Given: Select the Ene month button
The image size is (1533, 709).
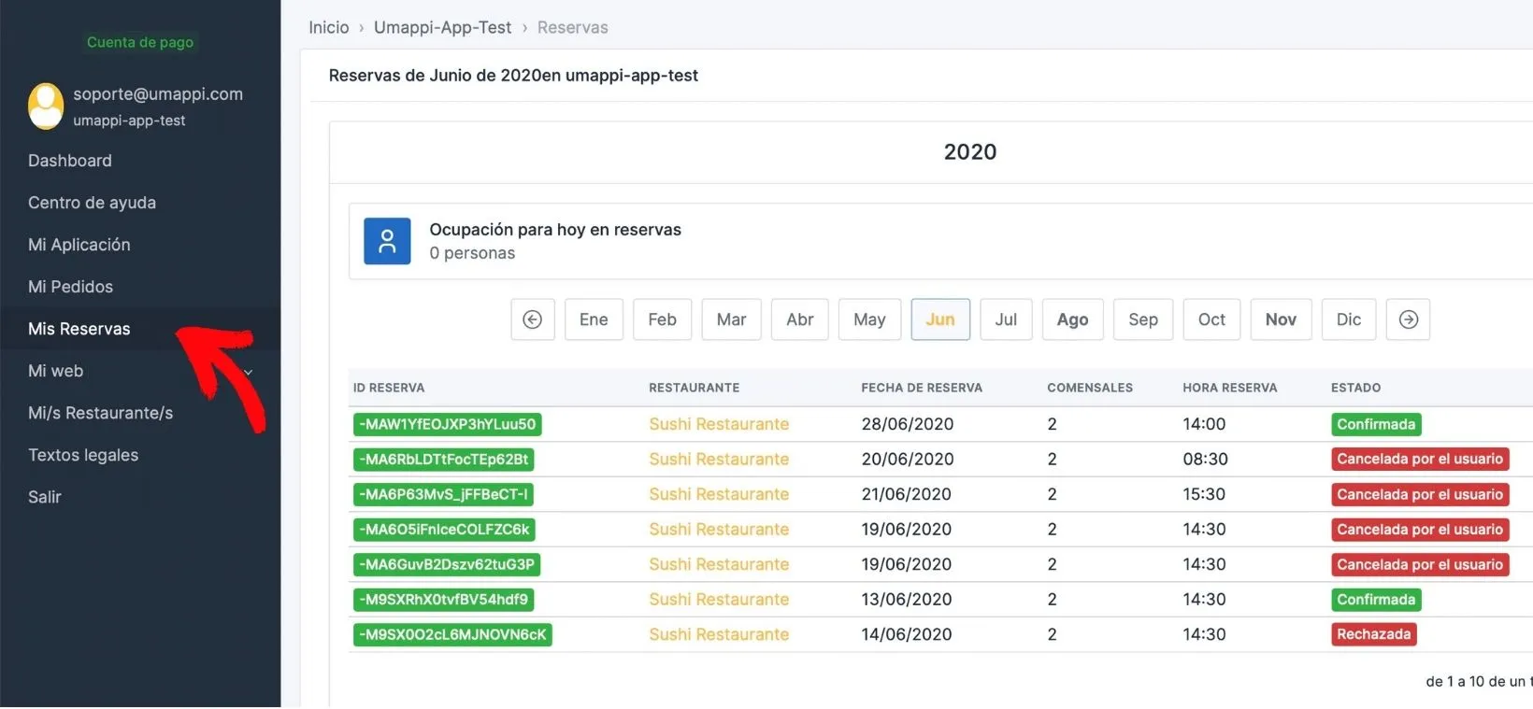Looking at the screenshot, I should (x=594, y=319).
